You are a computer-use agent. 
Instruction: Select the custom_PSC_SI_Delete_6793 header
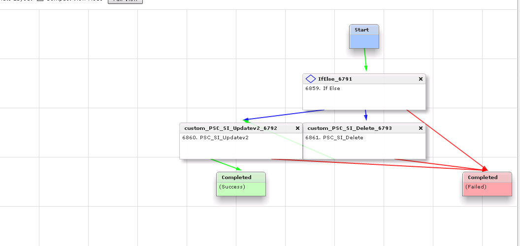tap(364, 128)
